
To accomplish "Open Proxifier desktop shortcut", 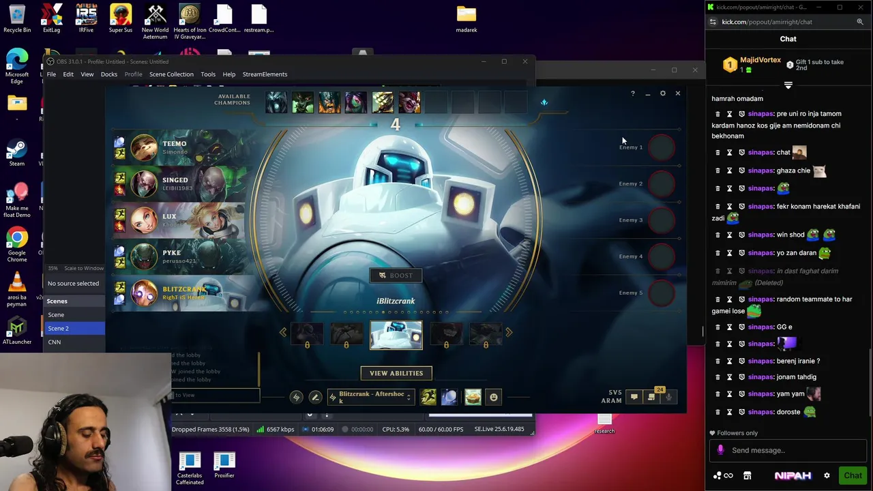I will pos(224,466).
